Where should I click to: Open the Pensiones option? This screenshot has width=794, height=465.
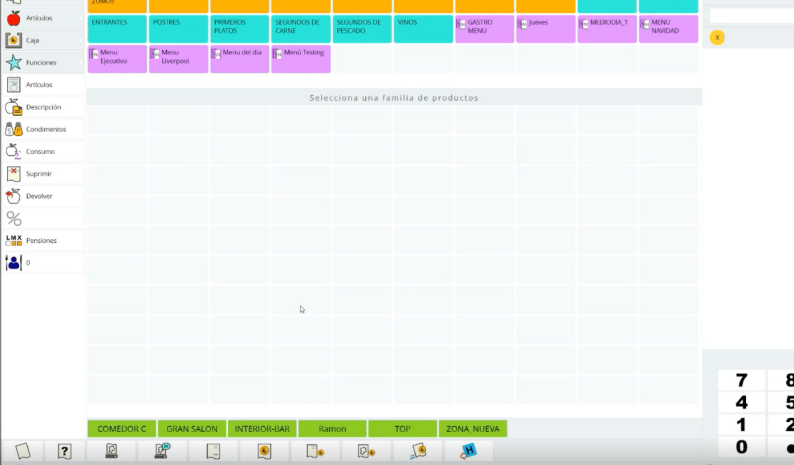[43, 240]
